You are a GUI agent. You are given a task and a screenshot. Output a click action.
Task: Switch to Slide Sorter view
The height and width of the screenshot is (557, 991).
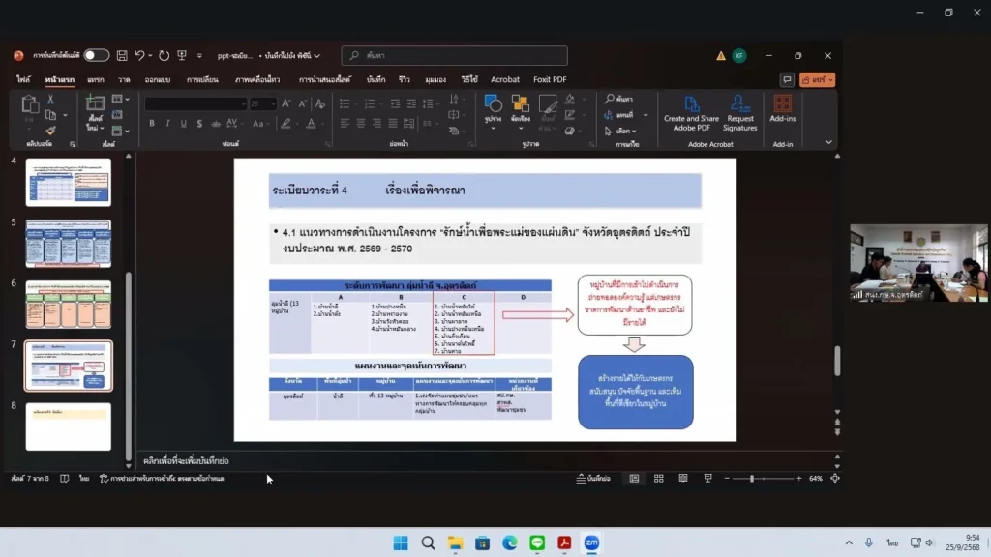(x=658, y=478)
